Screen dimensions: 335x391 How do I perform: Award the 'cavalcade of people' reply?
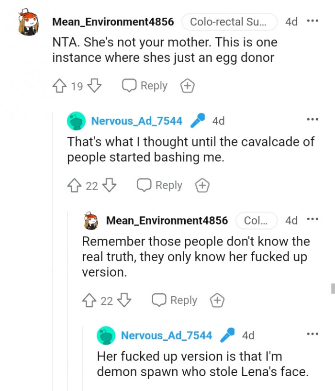pyautogui.click(x=202, y=185)
